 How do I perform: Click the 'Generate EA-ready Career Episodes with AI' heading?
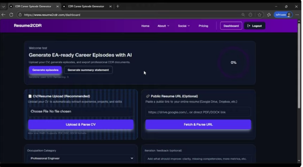tap(80, 55)
